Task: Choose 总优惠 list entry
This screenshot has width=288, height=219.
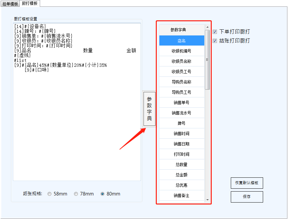Action: pyautogui.click(x=182, y=185)
